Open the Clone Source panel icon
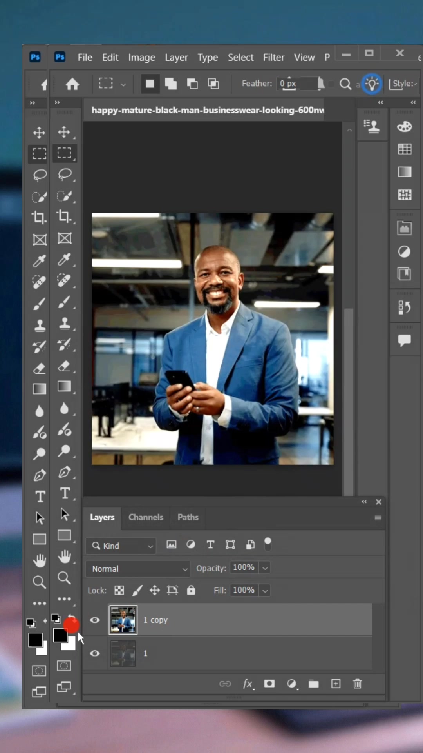Viewport: 423px width, 753px height. pyautogui.click(x=372, y=127)
